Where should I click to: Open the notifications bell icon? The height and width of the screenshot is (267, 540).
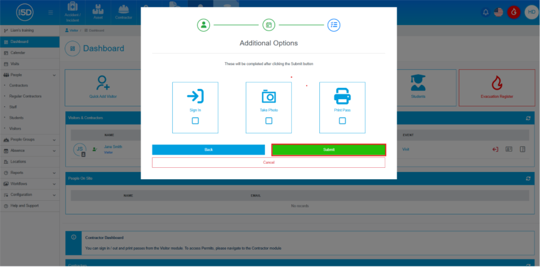click(x=486, y=12)
